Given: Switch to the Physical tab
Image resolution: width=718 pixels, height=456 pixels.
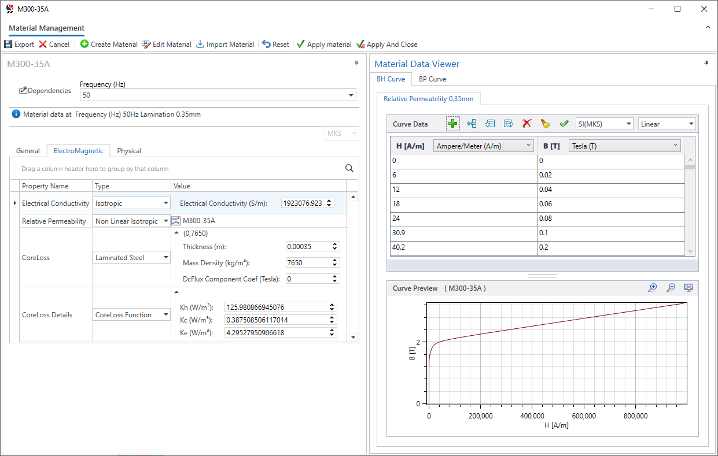Looking at the screenshot, I should 129,151.
